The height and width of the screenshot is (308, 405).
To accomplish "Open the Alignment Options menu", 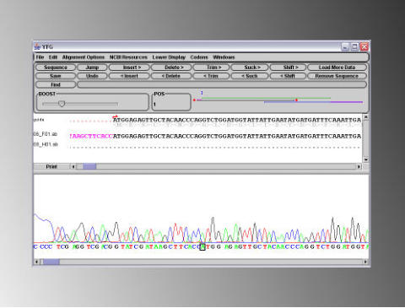I will (84, 57).
